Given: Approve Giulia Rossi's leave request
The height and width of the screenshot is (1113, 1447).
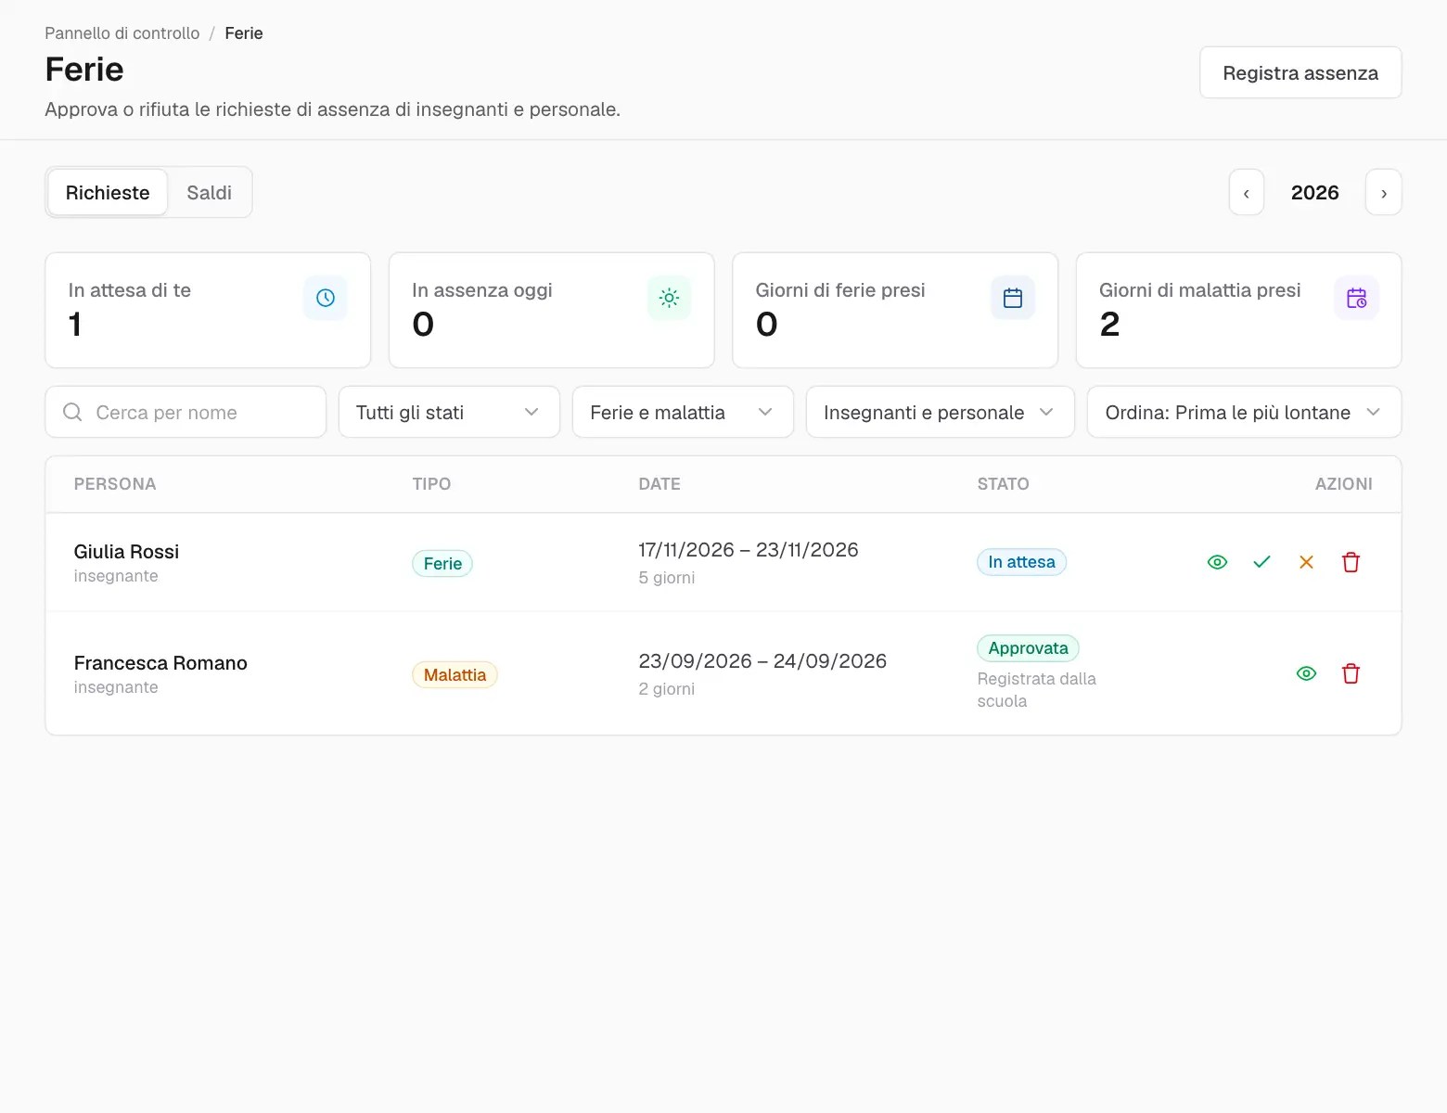Looking at the screenshot, I should pyautogui.click(x=1261, y=562).
